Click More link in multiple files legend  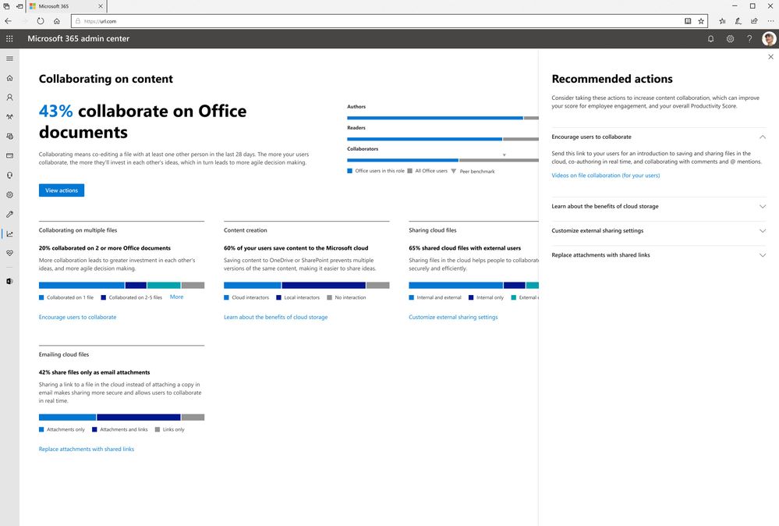176,297
